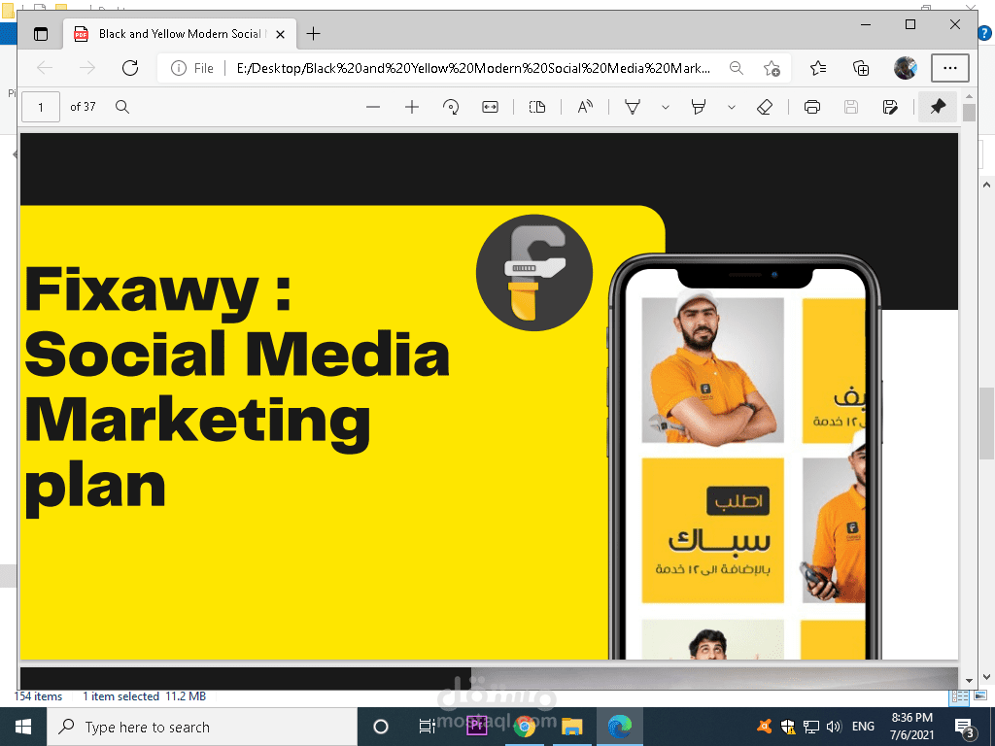Open Collections panel
Screen dimensions: 995x746
[861, 68]
